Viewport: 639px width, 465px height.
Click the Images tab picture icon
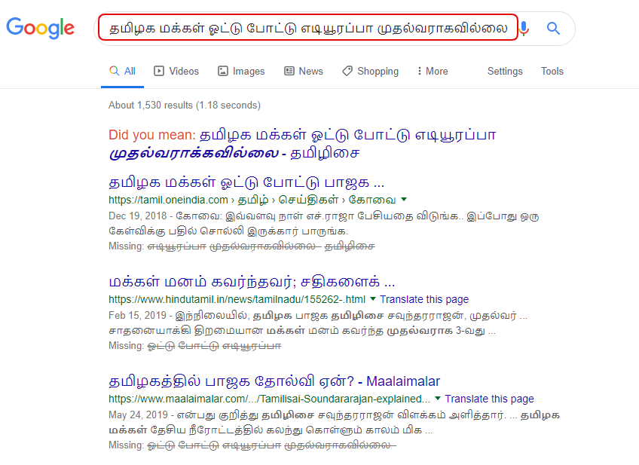(223, 71)
